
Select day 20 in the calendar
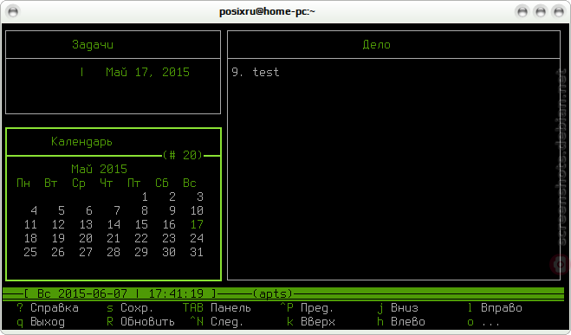tap(86, 238)
